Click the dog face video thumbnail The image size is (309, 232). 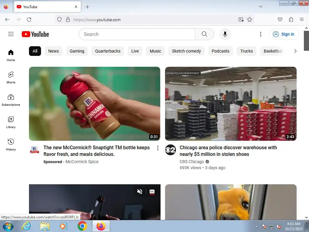pyautogui.click(x=231, y=202)
